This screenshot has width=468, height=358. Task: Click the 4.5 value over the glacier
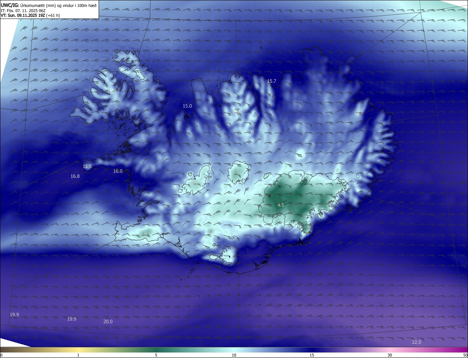pos(281,205)
